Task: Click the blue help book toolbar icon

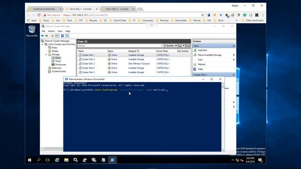Action: tap(63, 36)
